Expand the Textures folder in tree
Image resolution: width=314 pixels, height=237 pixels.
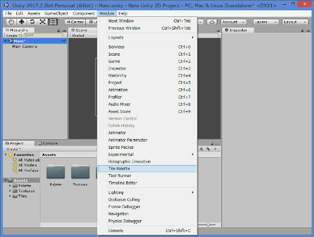[10, 190]
